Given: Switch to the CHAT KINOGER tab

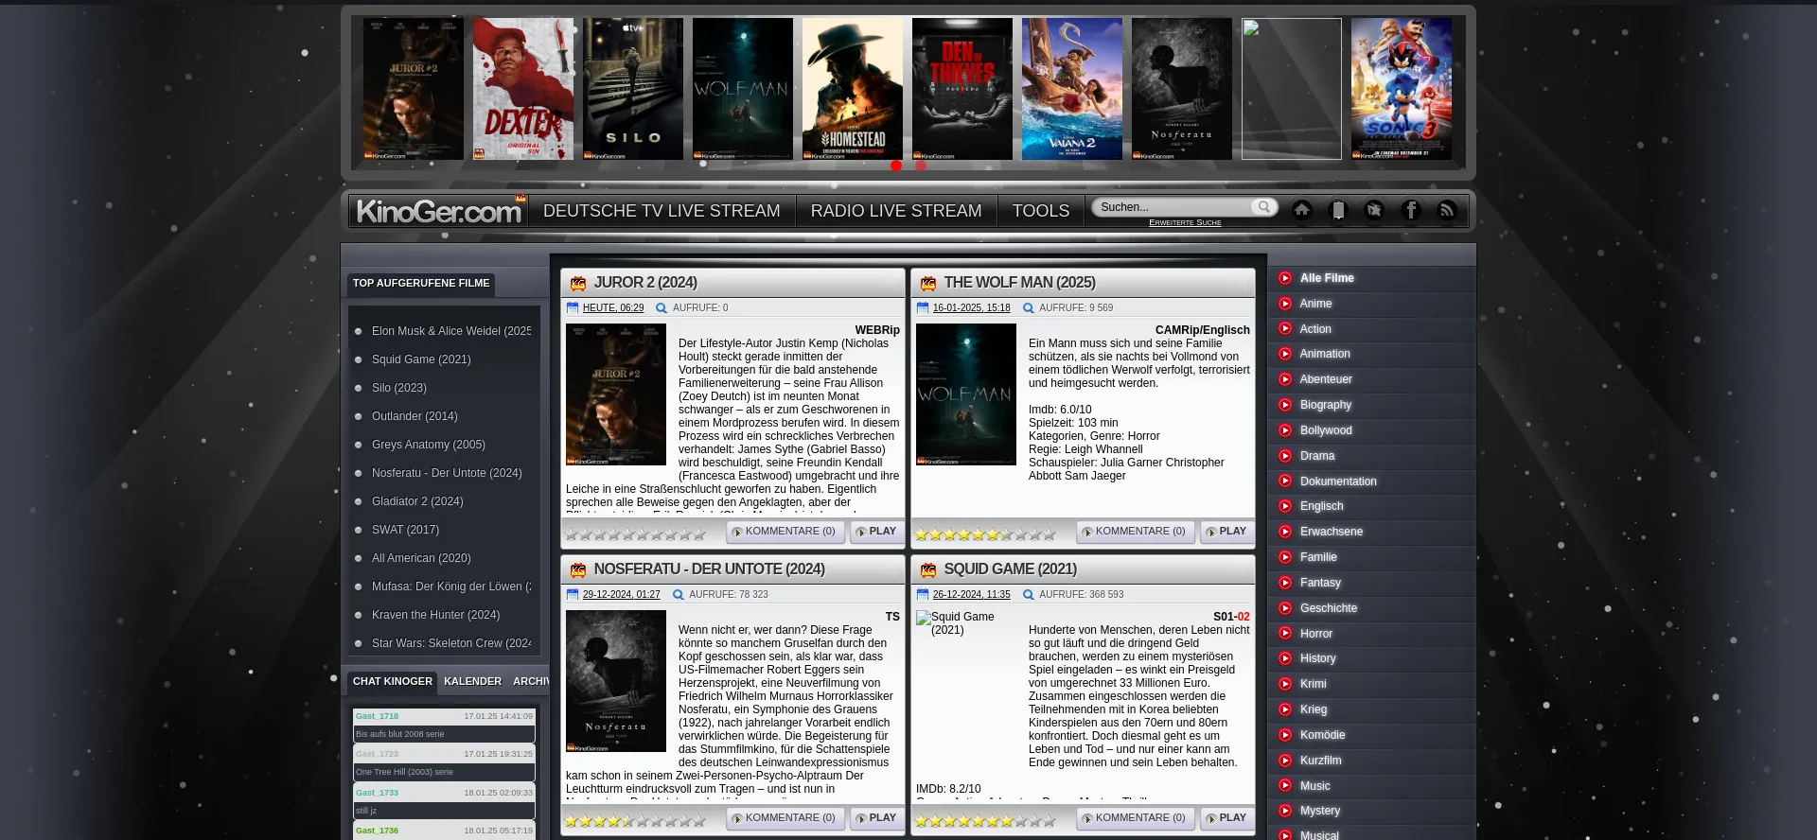Looking at the screenshot, I should pos(393,681).
